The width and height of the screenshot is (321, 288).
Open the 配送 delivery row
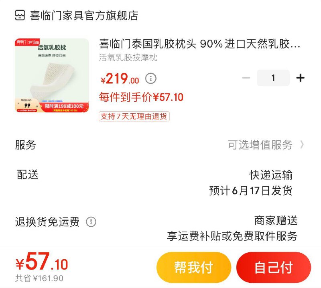point(160,182)
